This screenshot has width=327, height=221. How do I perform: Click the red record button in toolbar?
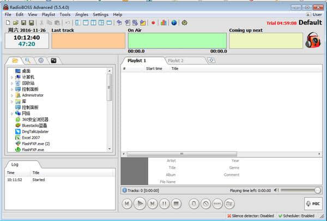point(153,23)
